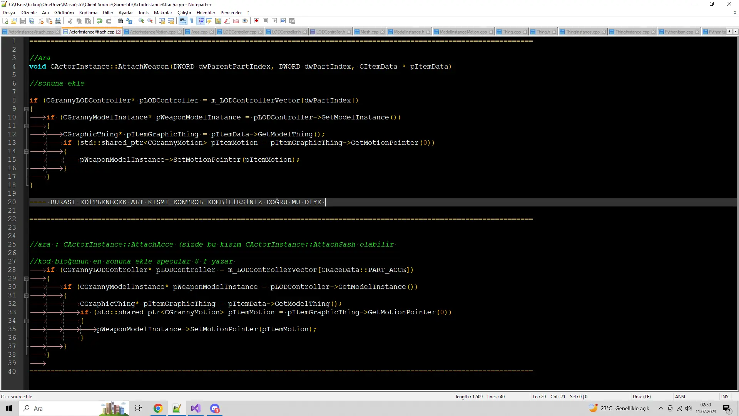This screenshot has height=416, width=739.
Task: Open the Windows Start menu
Action: 9,408
